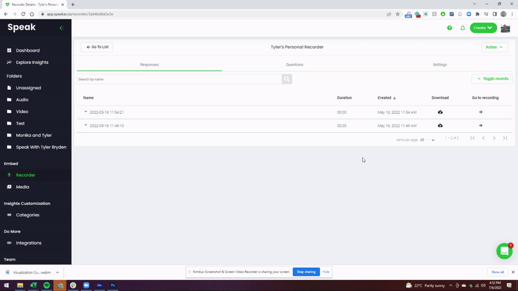The width and height of the screenshot is (518, 291).
Task: Focus the Search by name field
Action: click(x=179, y=79)
